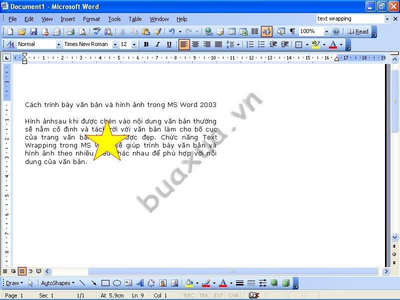400x300 pixels.
Task: Toggle Italic formatting
Action: tap(157, 44)
